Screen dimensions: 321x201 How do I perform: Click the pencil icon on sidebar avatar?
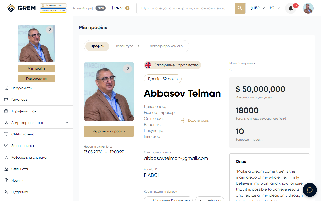click(49, 30)
